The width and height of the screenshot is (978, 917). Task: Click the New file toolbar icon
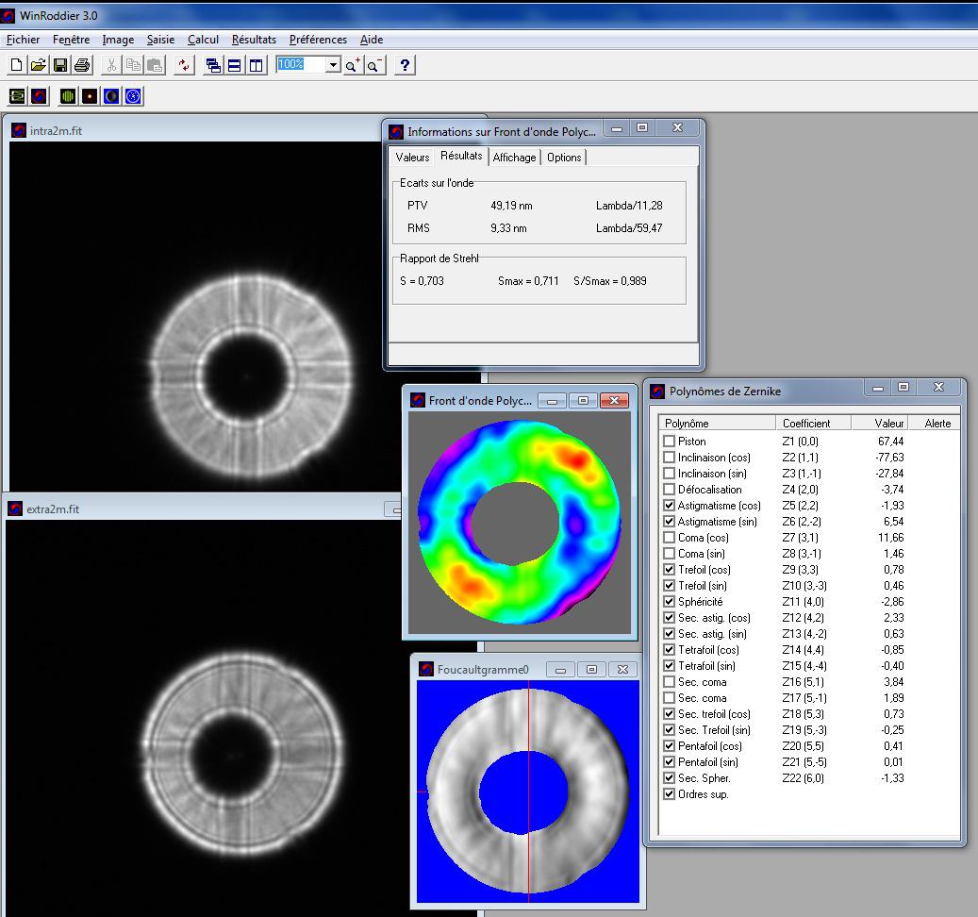coord(17,65)
